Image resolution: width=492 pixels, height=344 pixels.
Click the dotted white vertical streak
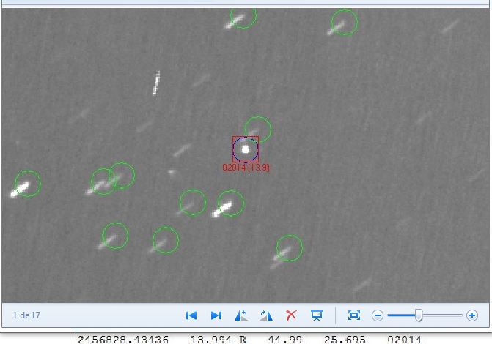pos(156,83)
